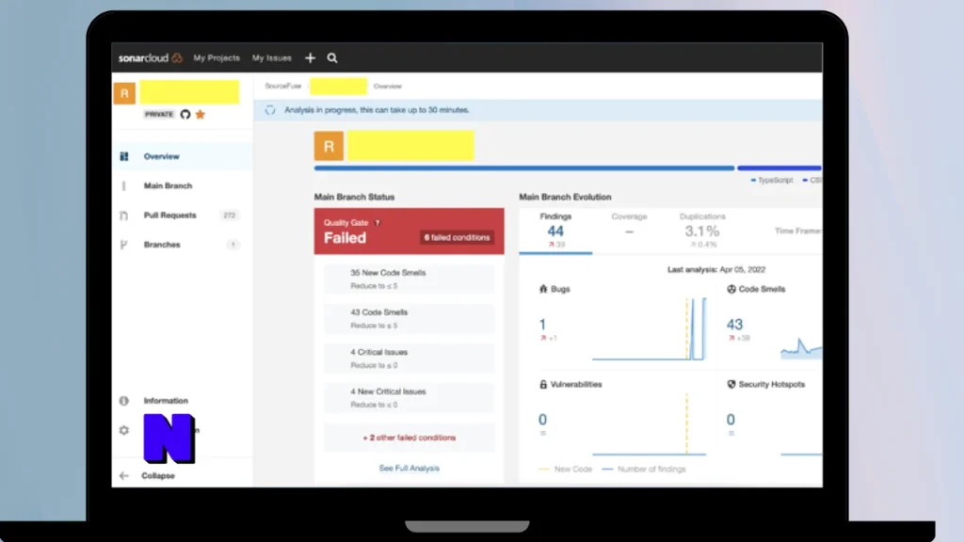Open the 43 Code Smells condition
The height and width of the screenshot is (542, 964).
[409, 318]
